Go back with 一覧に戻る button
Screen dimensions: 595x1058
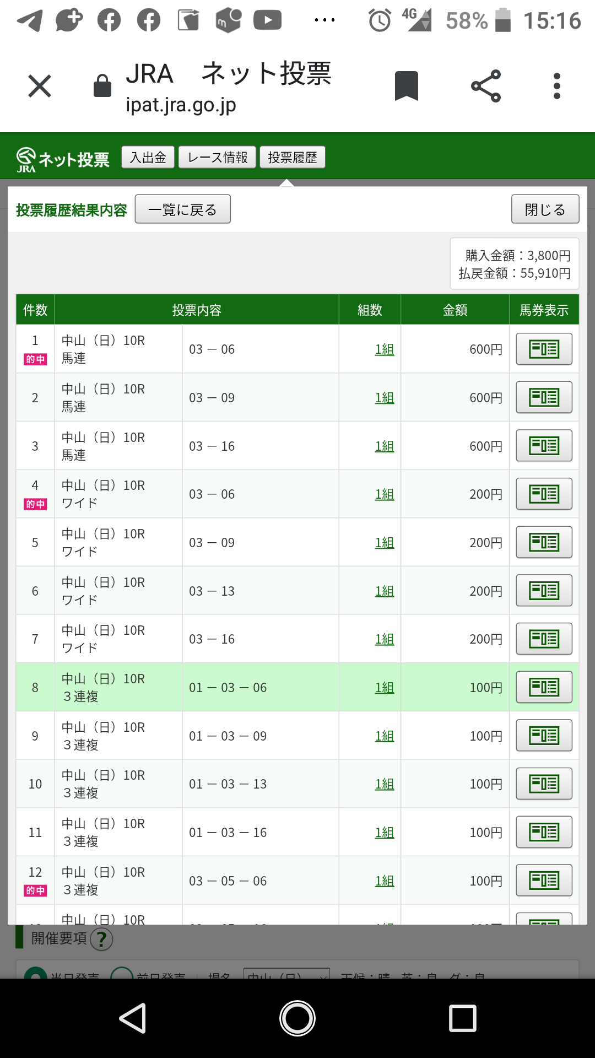tap(182, 209)
